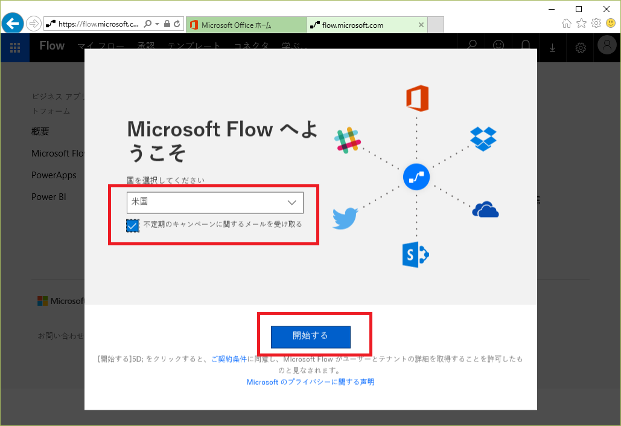Open favorites star icon
This screenshot has width=621, height=426.
click(581, 24)
